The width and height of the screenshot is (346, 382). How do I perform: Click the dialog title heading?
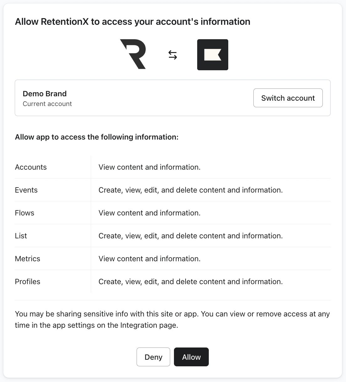(132, 22)
